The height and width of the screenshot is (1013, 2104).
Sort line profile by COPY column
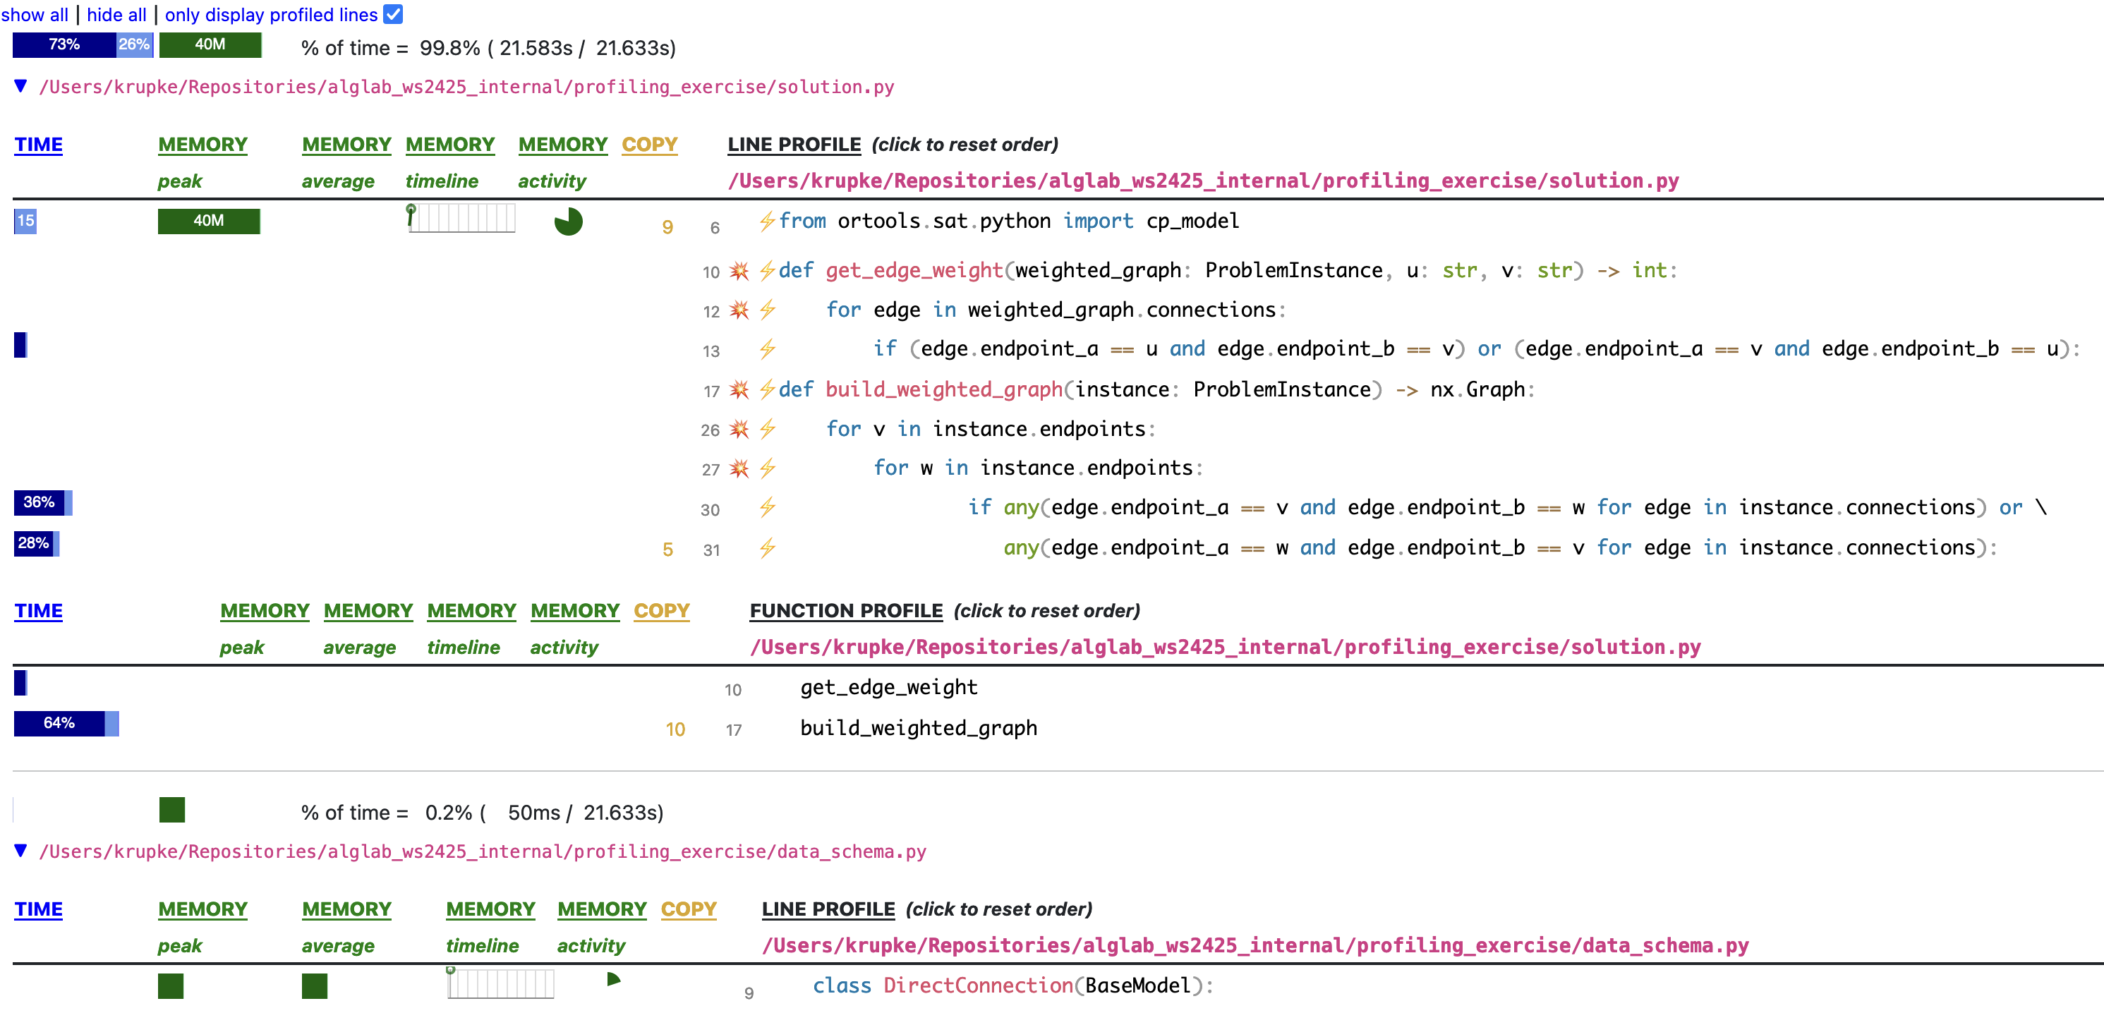649,145
